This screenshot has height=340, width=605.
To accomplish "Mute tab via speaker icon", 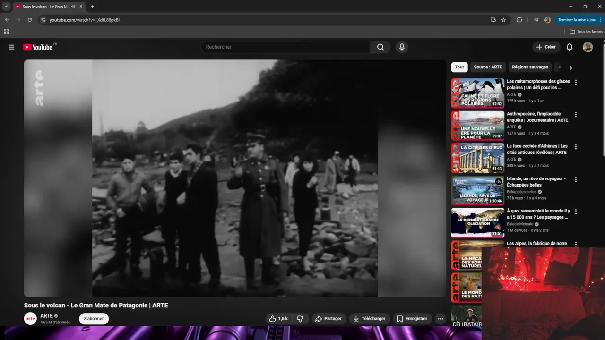I will (73, 7).
